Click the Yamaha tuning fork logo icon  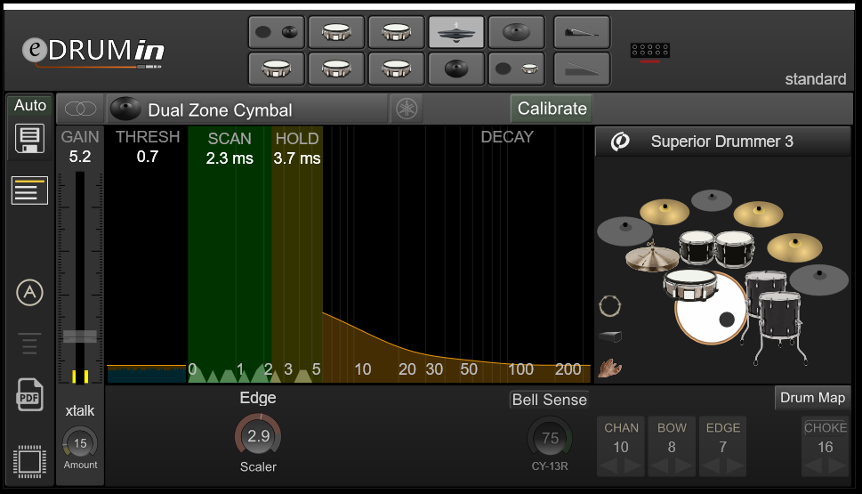click(x=407, y=109)
